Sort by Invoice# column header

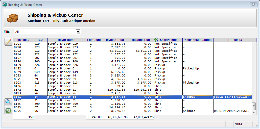tap(23, 40)
